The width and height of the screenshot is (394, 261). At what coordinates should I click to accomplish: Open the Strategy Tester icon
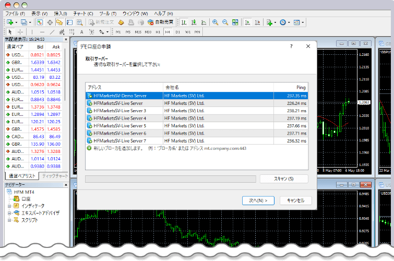(x=79, y=22)
